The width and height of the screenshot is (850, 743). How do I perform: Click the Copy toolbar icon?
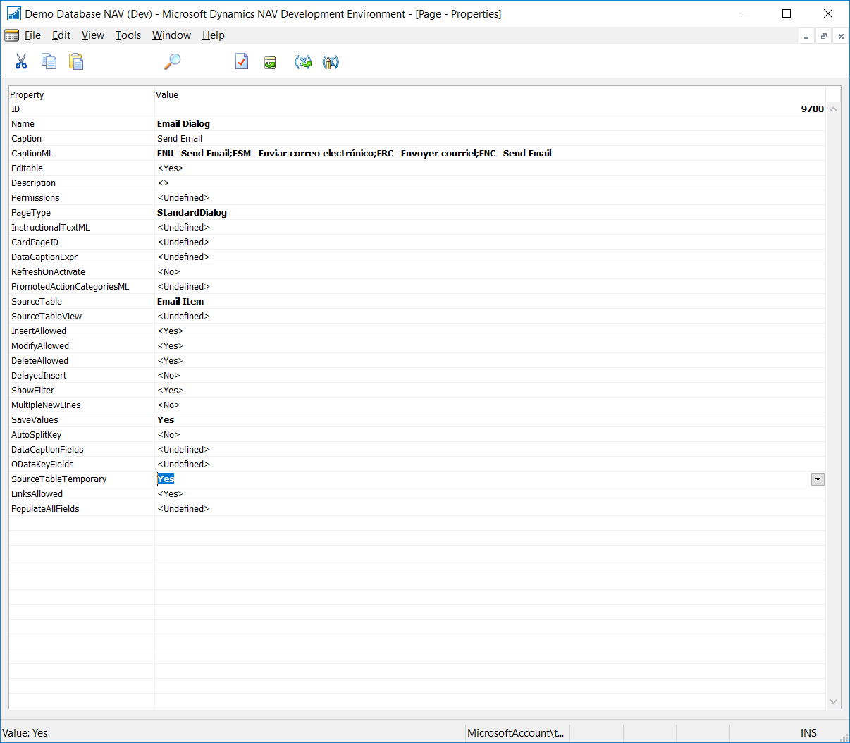point(49,62)
